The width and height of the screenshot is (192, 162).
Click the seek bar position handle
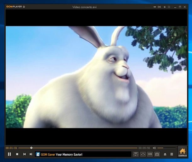click(x=31, y=148)
